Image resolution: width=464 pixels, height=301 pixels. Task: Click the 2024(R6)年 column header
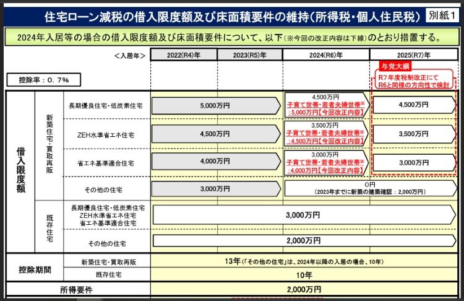pos(326,55)
